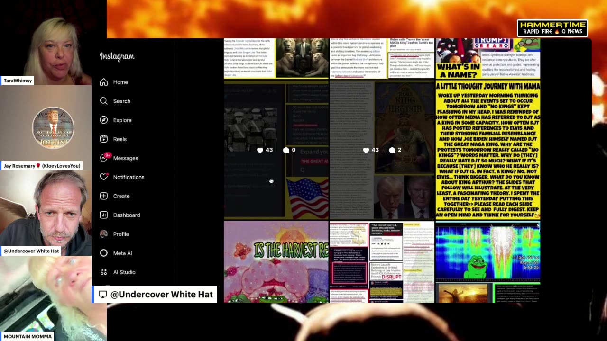Open the Little Thought Journey With Mama post
This screenshot has height=341, width=607.
click(488, 150)
